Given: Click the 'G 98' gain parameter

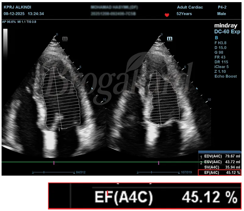Looking at the screenshot, I should pos(219,52).
